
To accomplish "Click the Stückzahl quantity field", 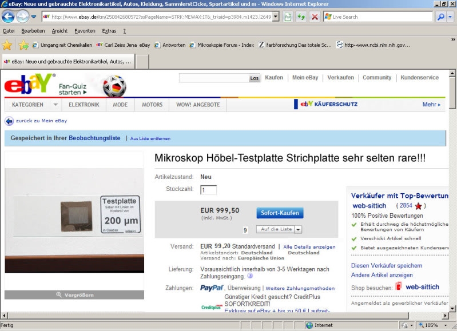I will 208,190.
